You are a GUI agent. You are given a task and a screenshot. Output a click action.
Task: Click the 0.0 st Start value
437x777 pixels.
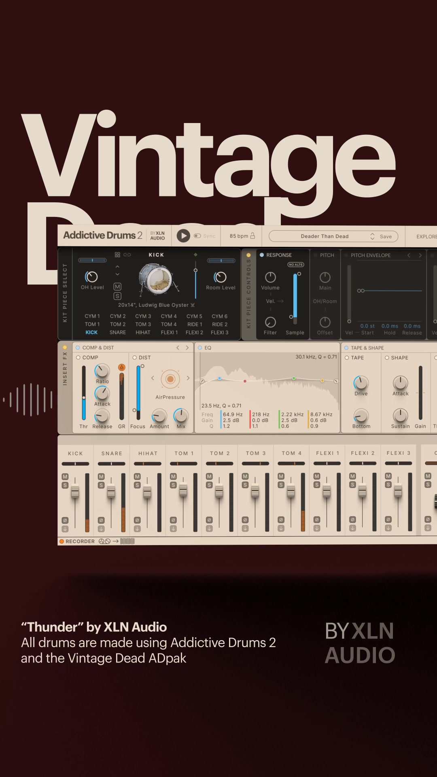point(367,326)
